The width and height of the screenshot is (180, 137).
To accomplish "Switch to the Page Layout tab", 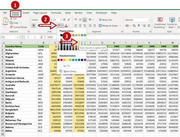I will pyautogui.click(x=40, y=13).
